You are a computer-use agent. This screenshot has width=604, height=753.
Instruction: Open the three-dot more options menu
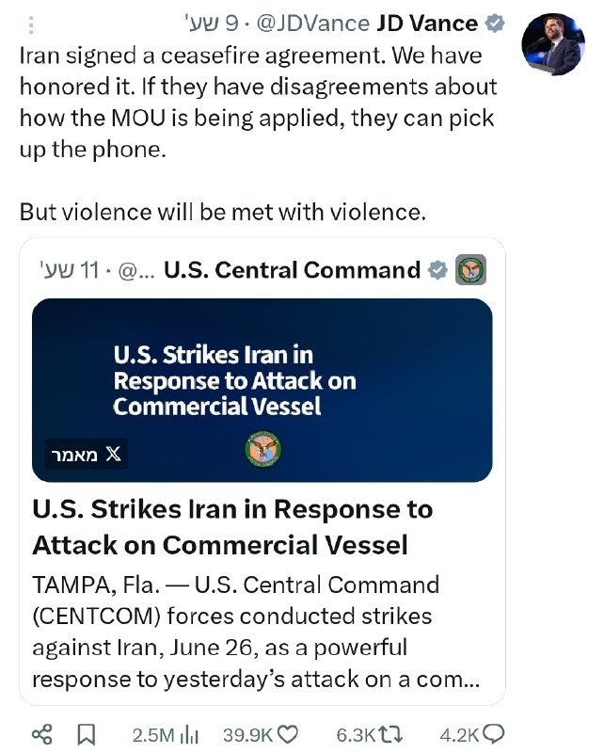[31, 25]
